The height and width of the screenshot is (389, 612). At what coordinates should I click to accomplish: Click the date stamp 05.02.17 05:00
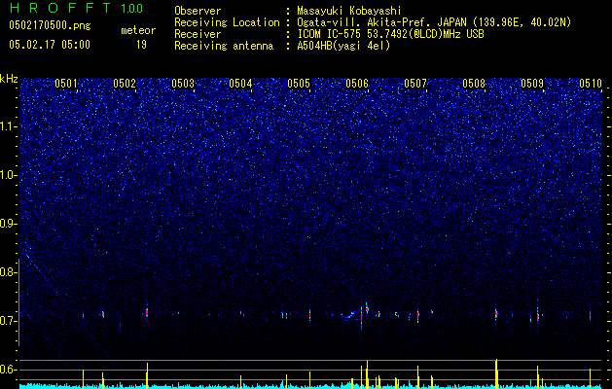(50, 45)
